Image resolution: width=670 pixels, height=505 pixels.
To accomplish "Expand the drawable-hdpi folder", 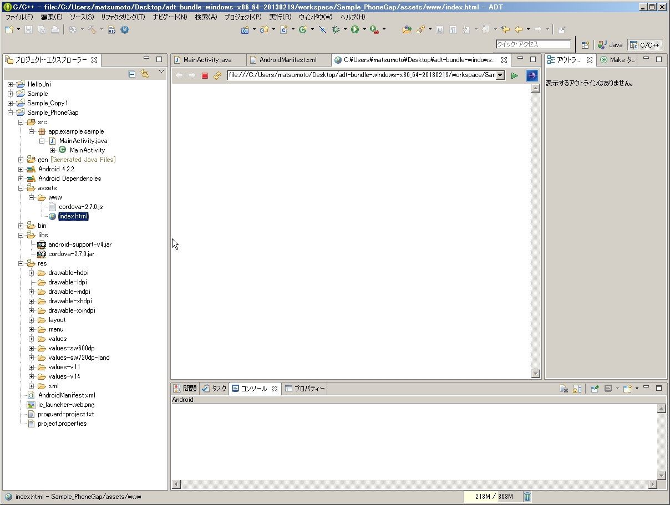I will point(32,273).
